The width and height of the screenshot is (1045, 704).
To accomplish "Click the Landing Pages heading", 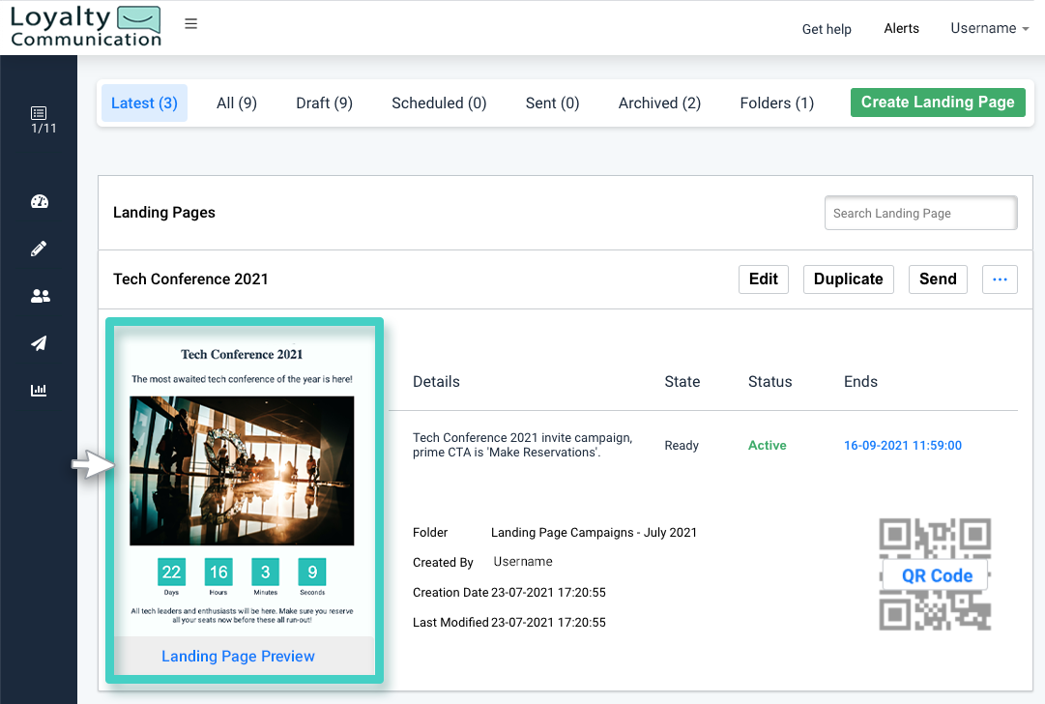I will (x=164, y=213).
